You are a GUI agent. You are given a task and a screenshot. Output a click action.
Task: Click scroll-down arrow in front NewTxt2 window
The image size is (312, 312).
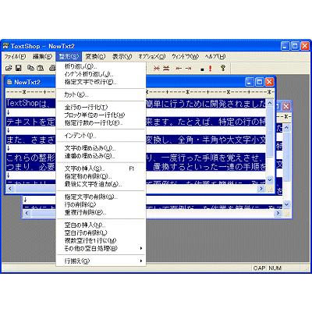270,180
